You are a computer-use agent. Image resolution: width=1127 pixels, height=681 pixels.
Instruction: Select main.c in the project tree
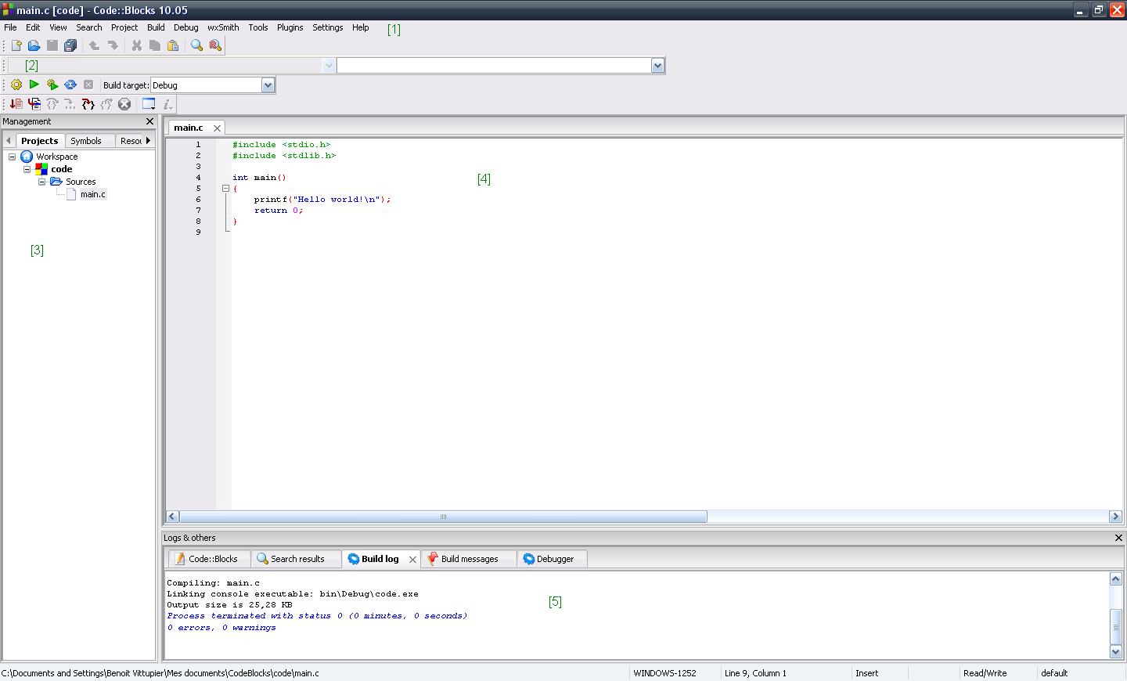pyautogui.click(x=92, y=194)
